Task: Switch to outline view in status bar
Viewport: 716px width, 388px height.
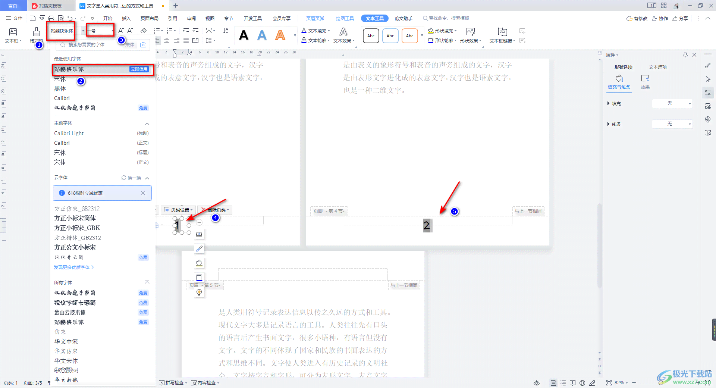Action: (x=563, y=383)
